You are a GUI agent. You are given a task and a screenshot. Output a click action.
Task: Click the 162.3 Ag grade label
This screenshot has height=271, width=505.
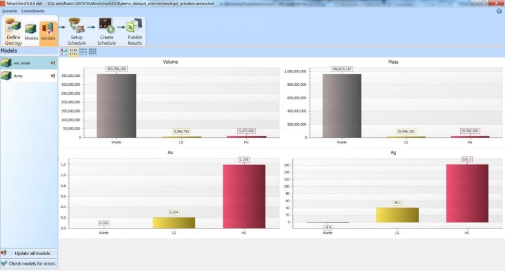click(x=467, y=159)
